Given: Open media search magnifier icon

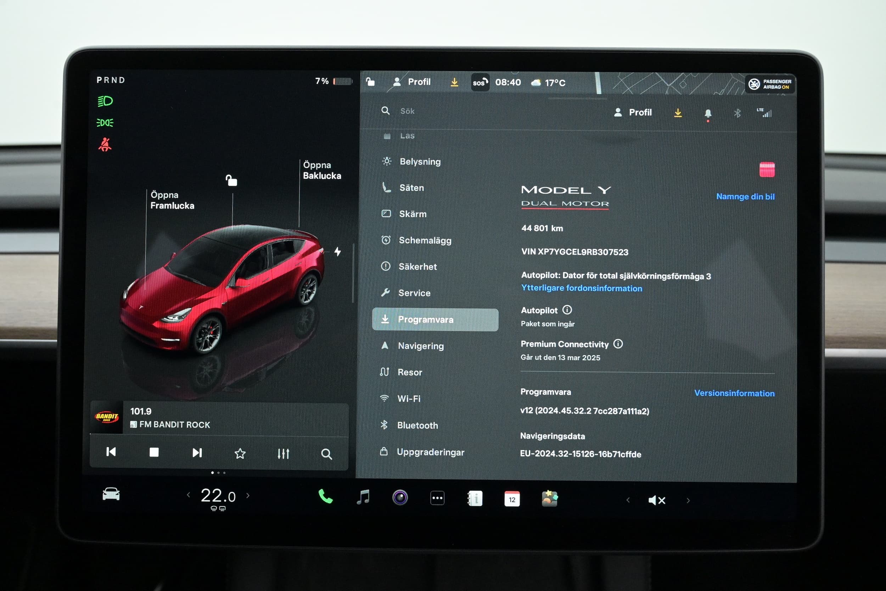Looking at the screenshot, I should [326, 454].
